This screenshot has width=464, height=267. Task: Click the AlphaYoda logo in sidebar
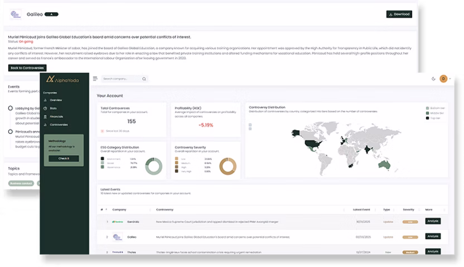[62, 79]
